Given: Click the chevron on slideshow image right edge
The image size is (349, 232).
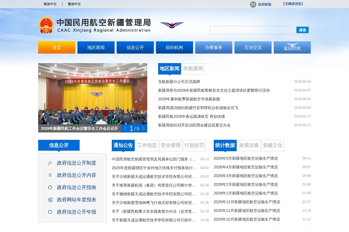Looking at the screenshot, I should coord(142,94).
